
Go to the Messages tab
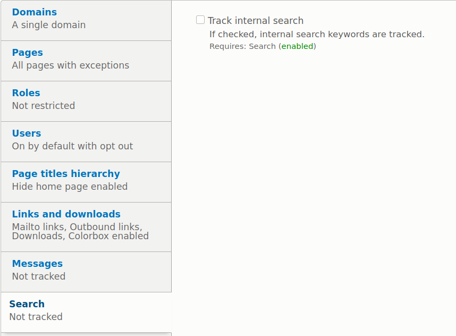click(x=37, y=264)
